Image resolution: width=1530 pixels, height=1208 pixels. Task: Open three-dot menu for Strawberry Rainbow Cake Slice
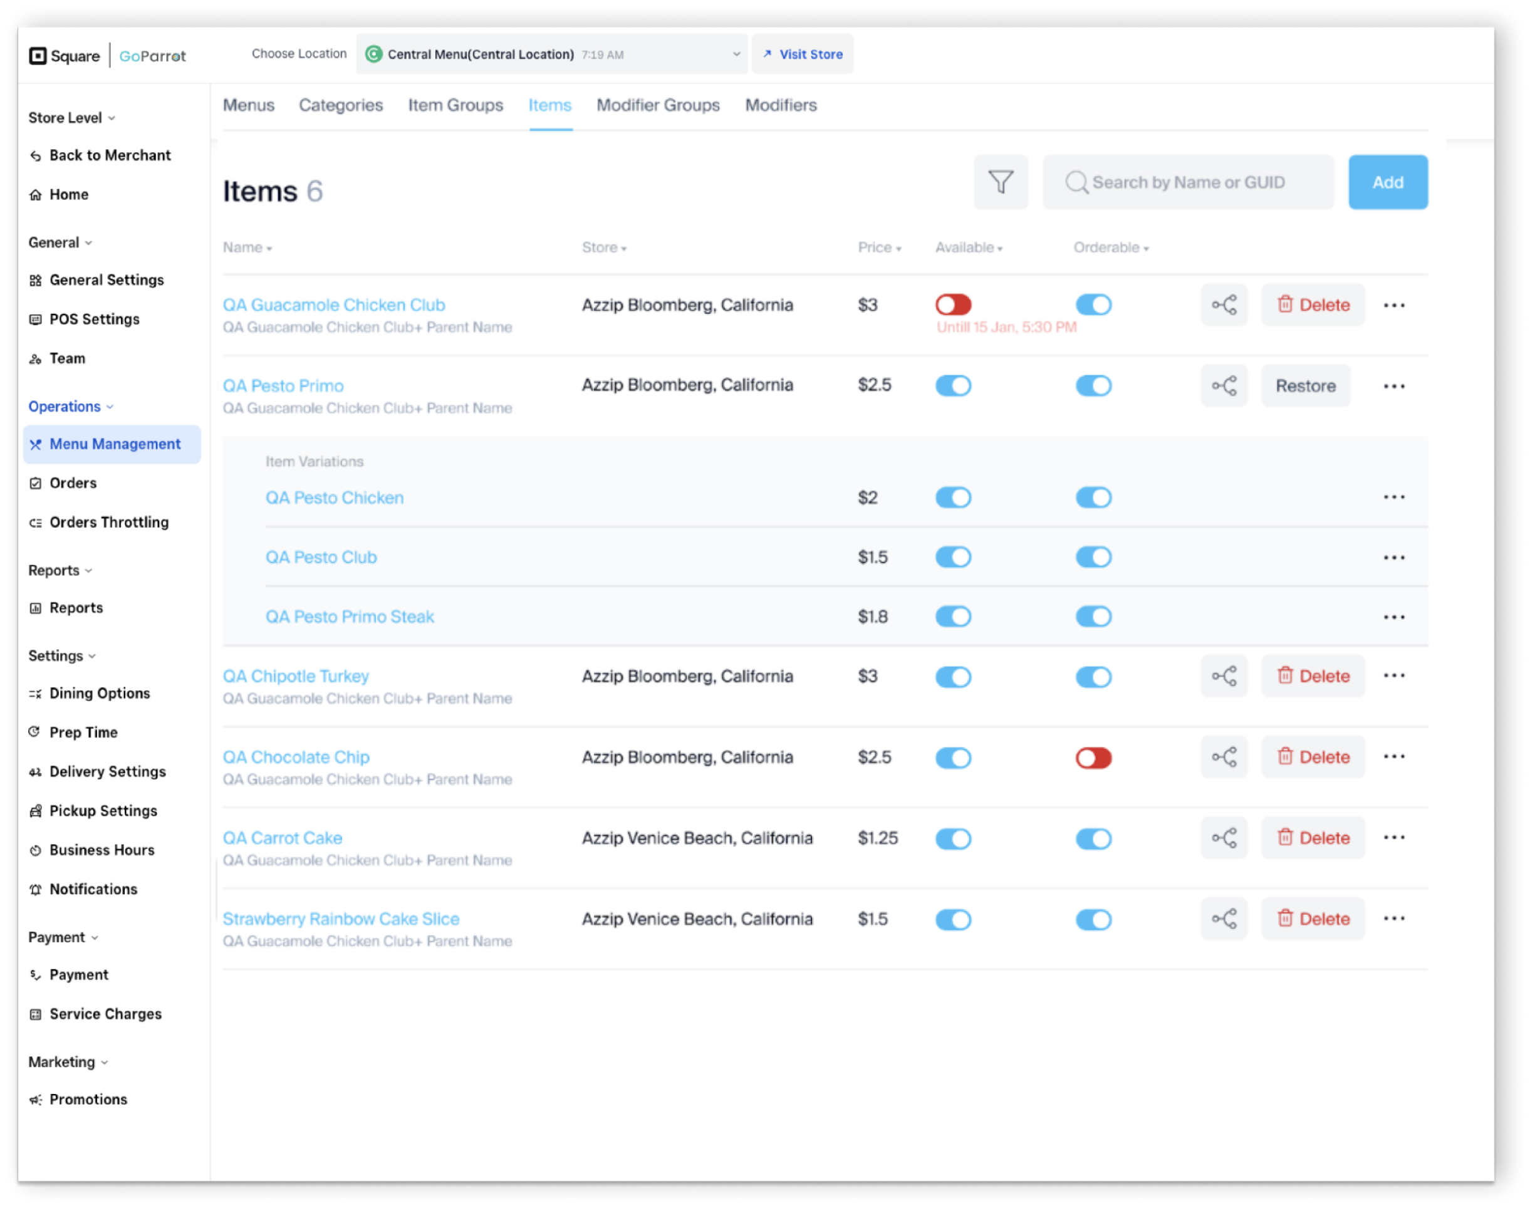1393,919
